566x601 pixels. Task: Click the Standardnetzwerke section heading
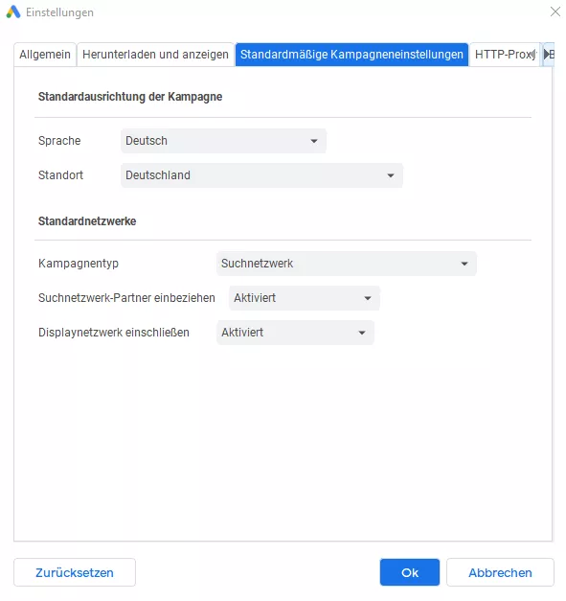coord(87,221)
